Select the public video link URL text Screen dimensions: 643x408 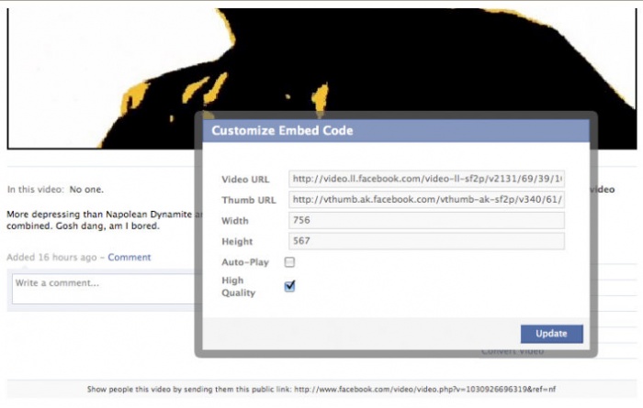(424, 389)
